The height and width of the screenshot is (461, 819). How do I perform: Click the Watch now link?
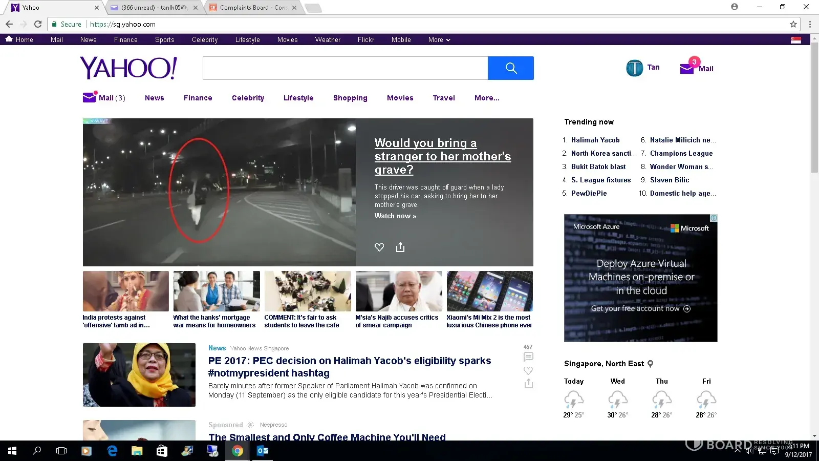click(395, 216)
